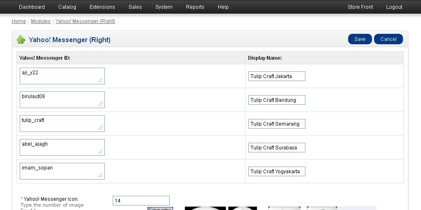421x210 pixels.
Task: Go to Store Front
Action: (x=360, y=7)
